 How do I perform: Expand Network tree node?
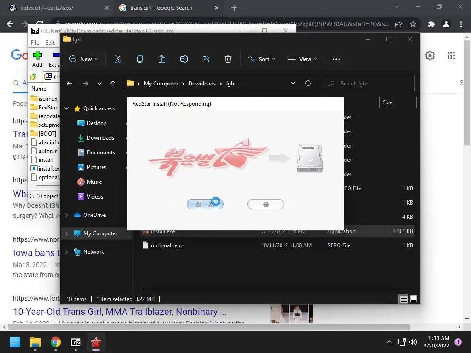click(67, 252)
